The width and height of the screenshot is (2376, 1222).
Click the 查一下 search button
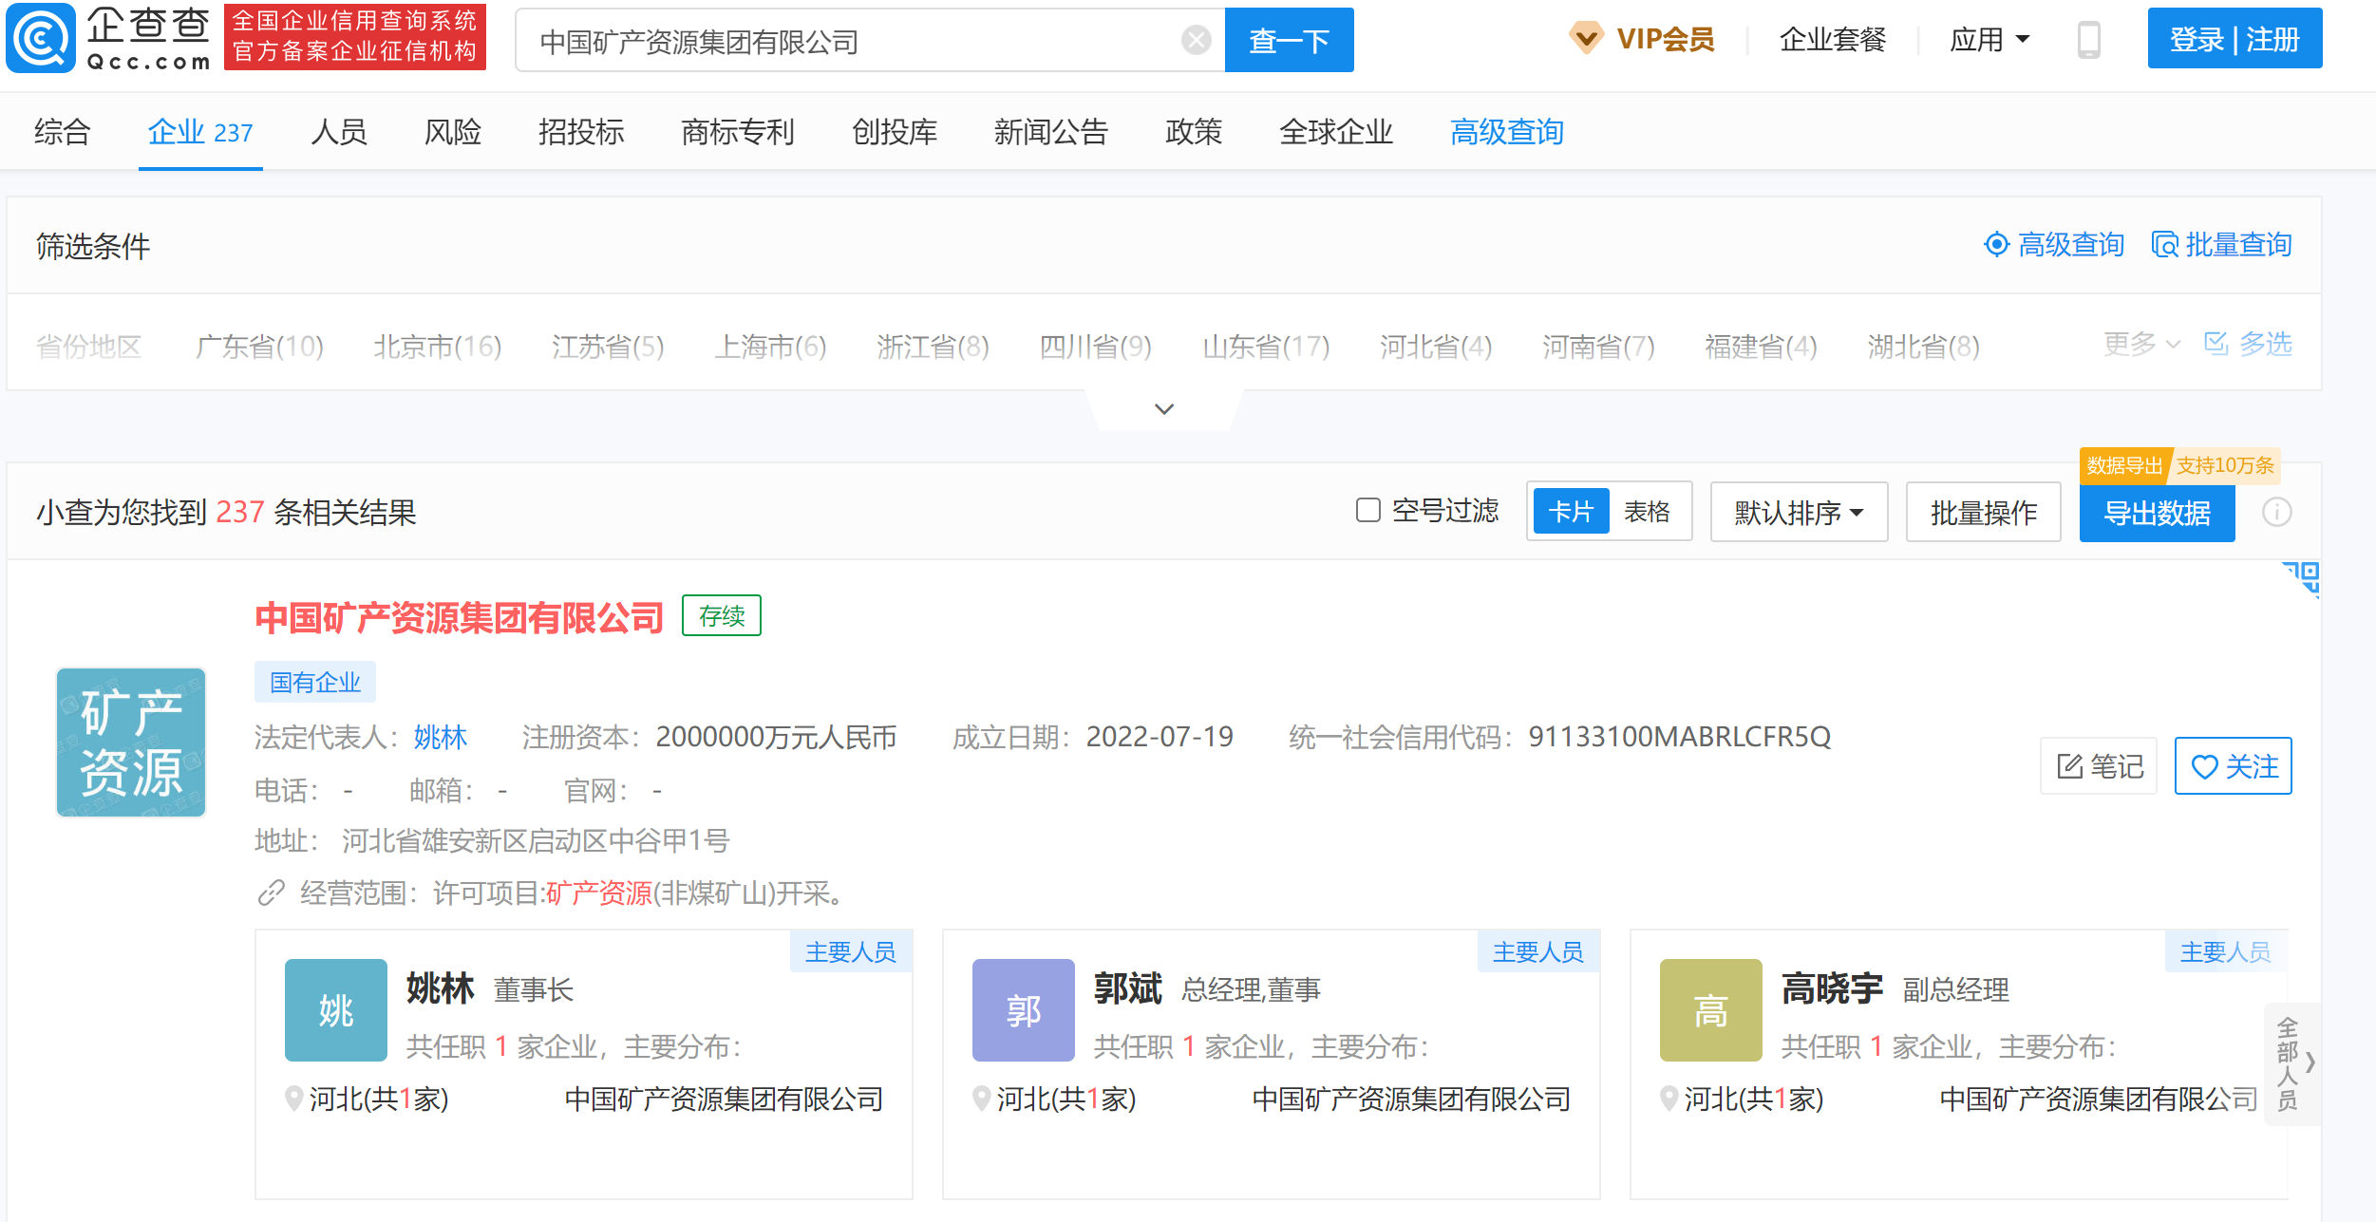pyautogui.click(x=1288, y=40)
